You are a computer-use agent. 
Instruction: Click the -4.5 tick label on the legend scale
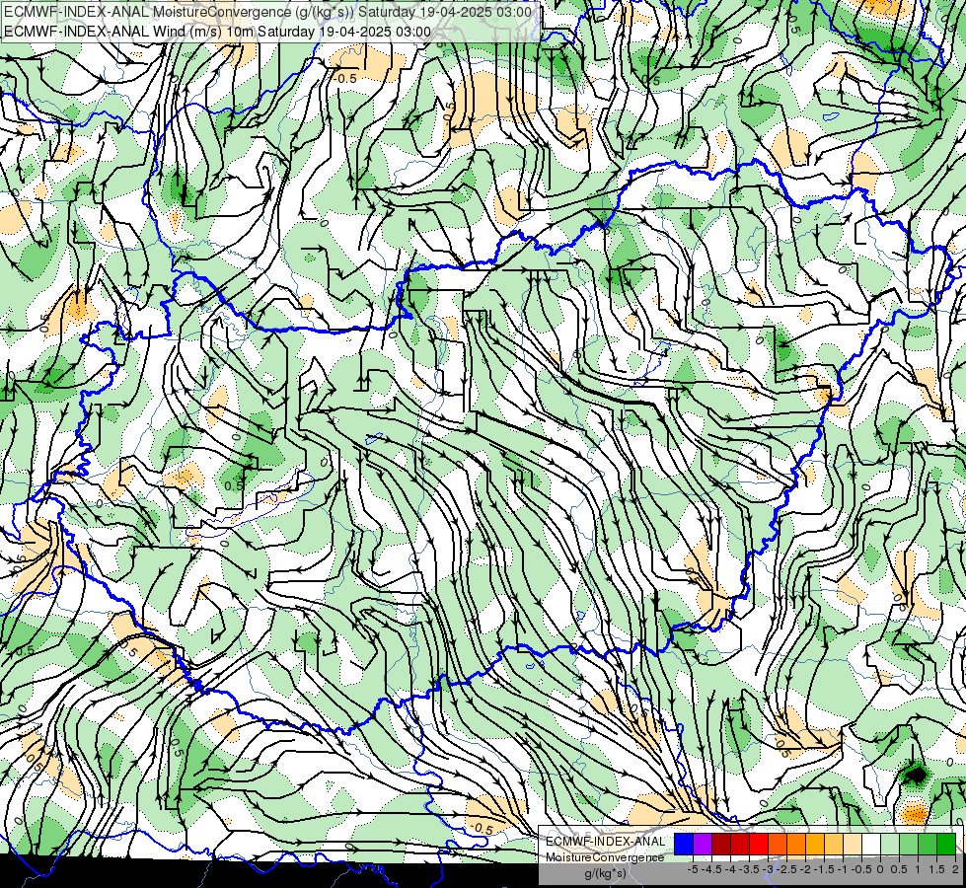pos(711,869)
